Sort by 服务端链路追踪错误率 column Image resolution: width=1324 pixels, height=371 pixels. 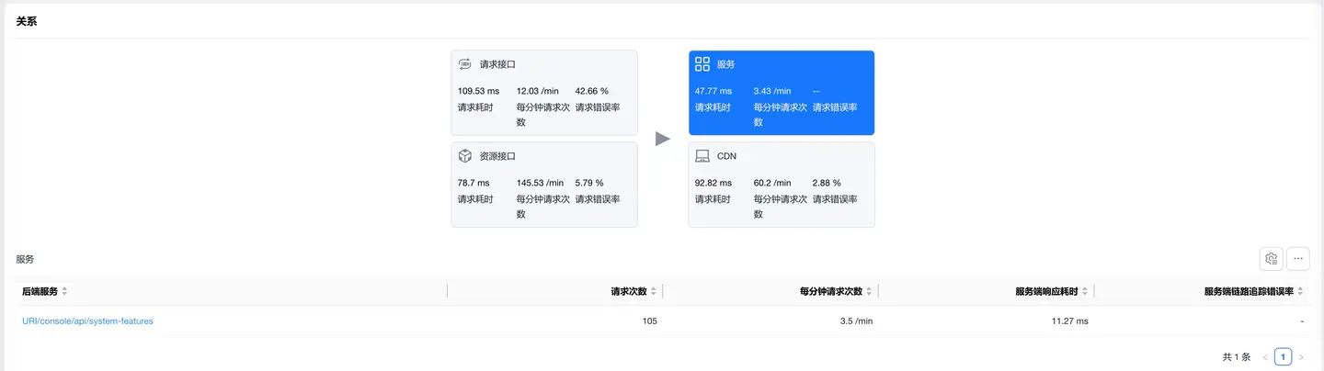1301,291
